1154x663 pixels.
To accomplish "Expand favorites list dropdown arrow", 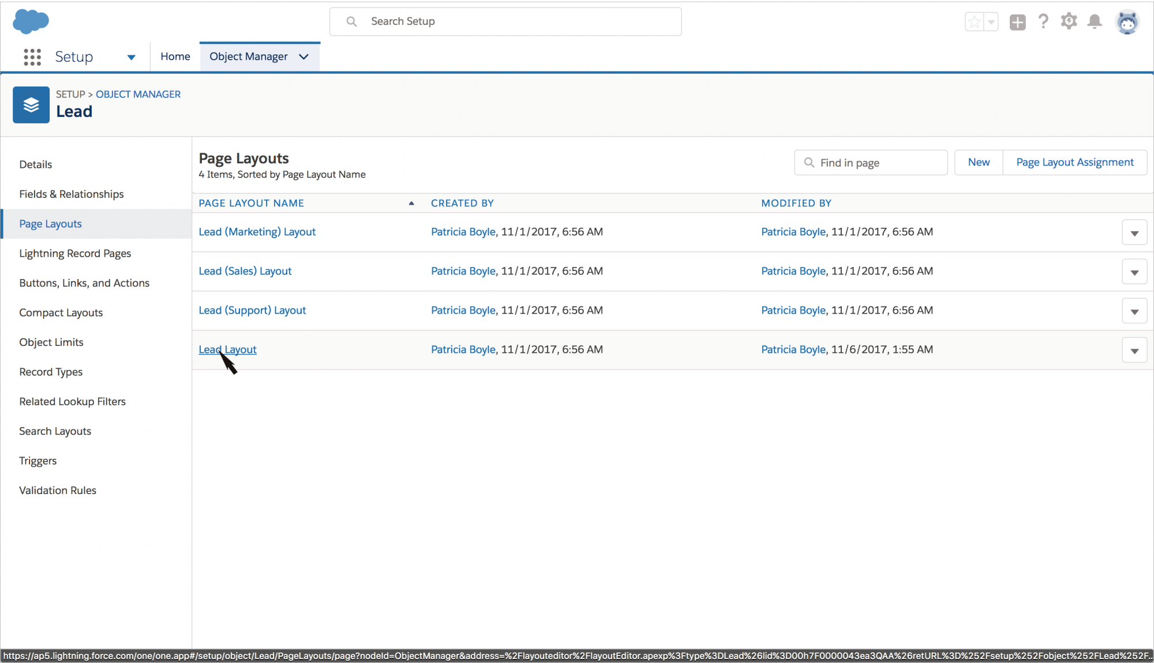I will tap(991, 22).
